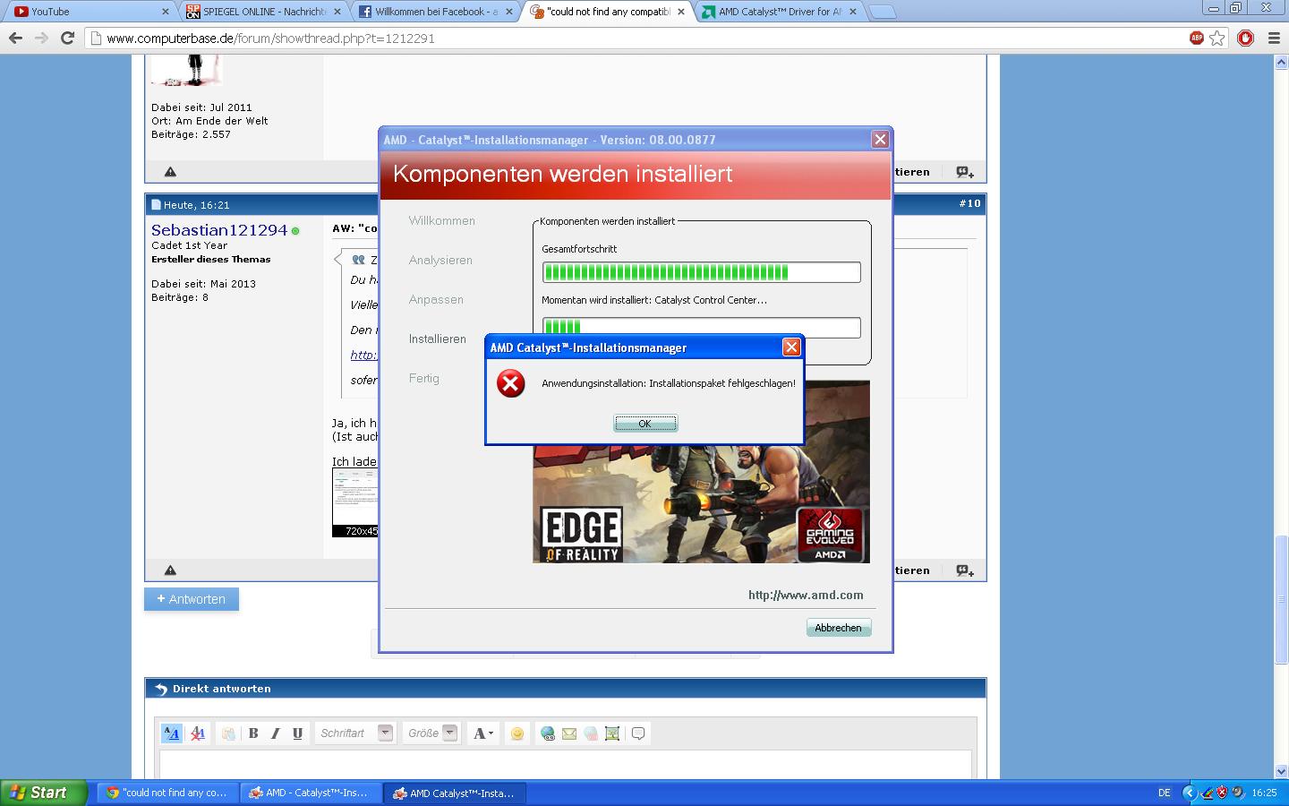1289x806 pixels.
Task: Click the Direkt antworten header arrow icon
Action: click(161, 689)
